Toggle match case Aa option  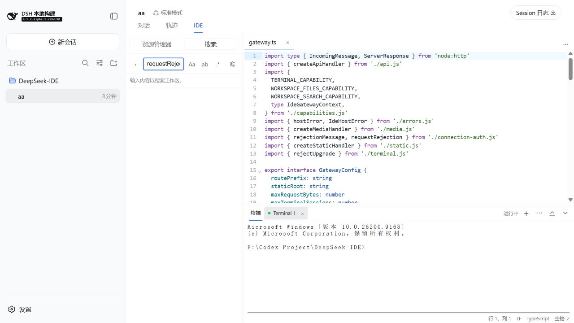(192, 65)
